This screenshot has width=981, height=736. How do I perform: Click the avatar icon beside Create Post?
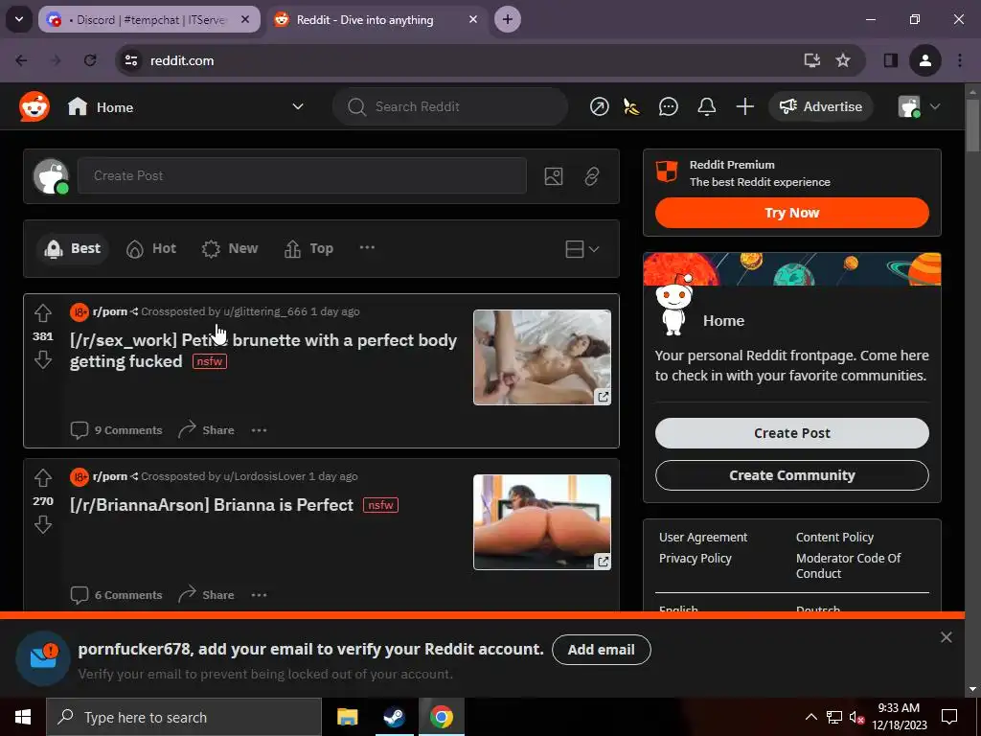tap(51, 176)
